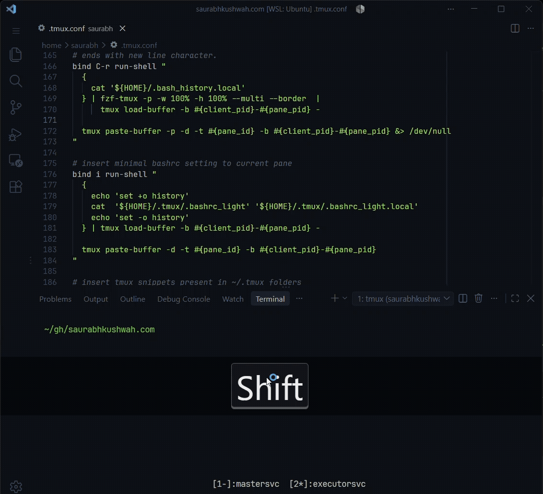Click the .tmux.conf breadcrumb
The height and width of the screenshot is (494, 543).
coord(134,46)
